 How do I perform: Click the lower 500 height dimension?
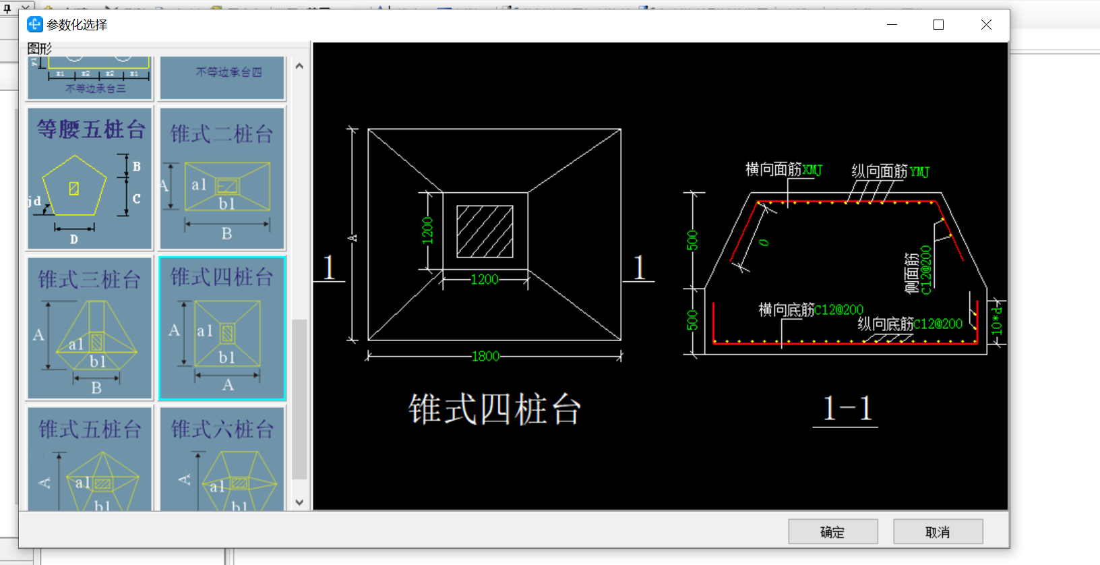click(692, 320)
